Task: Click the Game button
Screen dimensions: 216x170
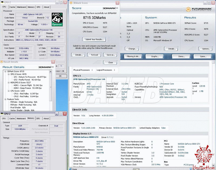Action: click(x=203, y=56)
